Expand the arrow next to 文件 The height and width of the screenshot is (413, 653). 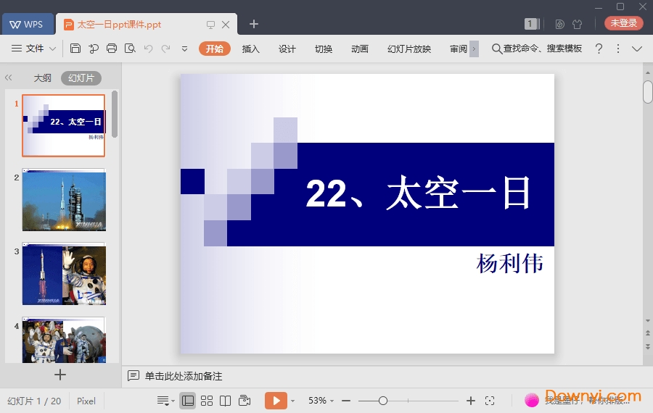[52, 49]
